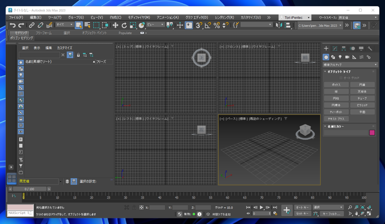The height and width of the screenshot is (224, 385).
Task: Open the Hierarchy panel icon
Action: [344, 49]
